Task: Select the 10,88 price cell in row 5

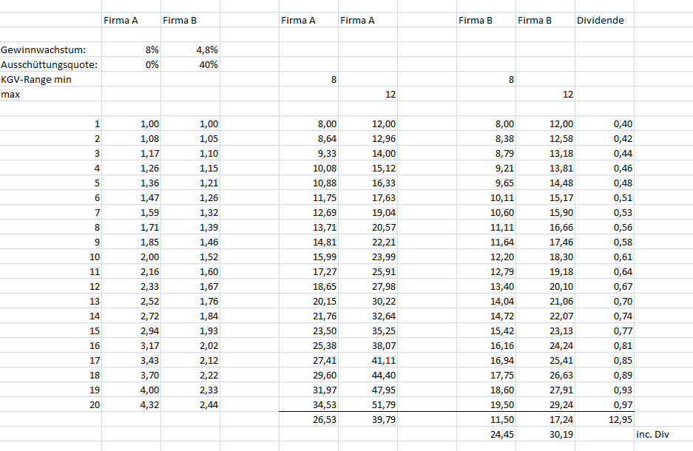Action: tap(308, 183)
